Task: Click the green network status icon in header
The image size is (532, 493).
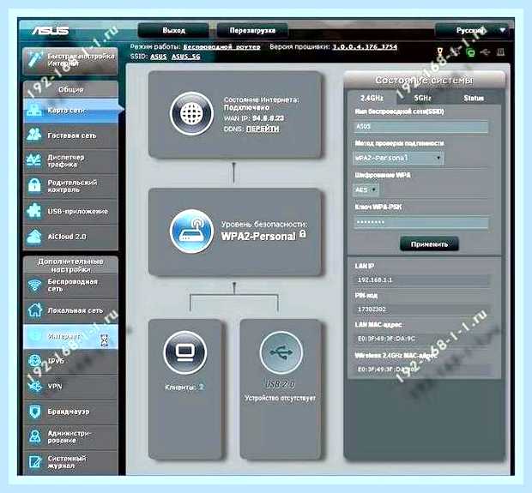Action: click(470, 52)
